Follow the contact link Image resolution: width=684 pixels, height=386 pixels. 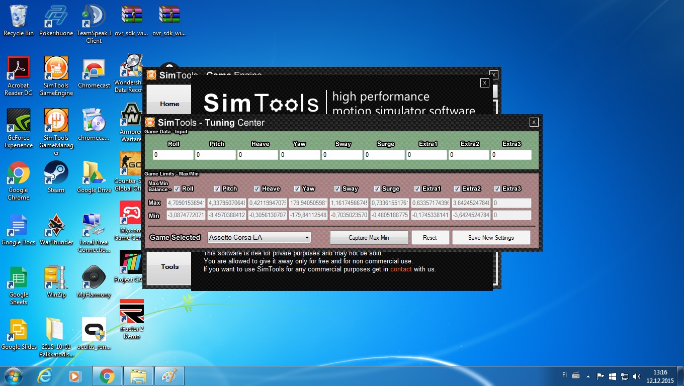pos(401,269)
